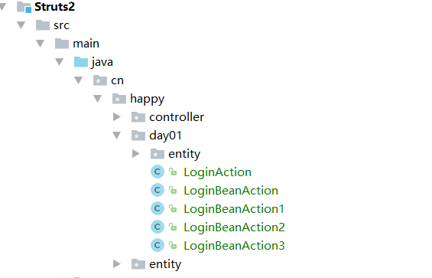Collapse the happy package arrow
The height and width of the screenshot is (278, 432).
point(98,99)
